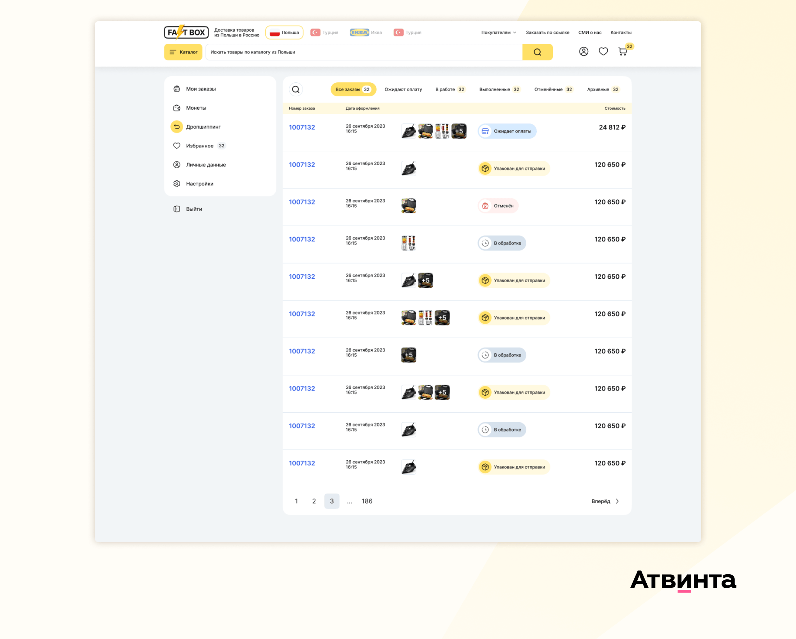The image size is (796, 639).
Task: Go to page 186
Action: click(x=367, y=501)
